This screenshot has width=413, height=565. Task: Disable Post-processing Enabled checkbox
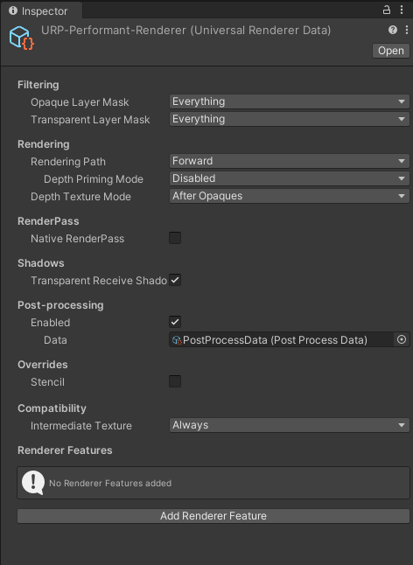pyautogui.click(x=175, y=322)
